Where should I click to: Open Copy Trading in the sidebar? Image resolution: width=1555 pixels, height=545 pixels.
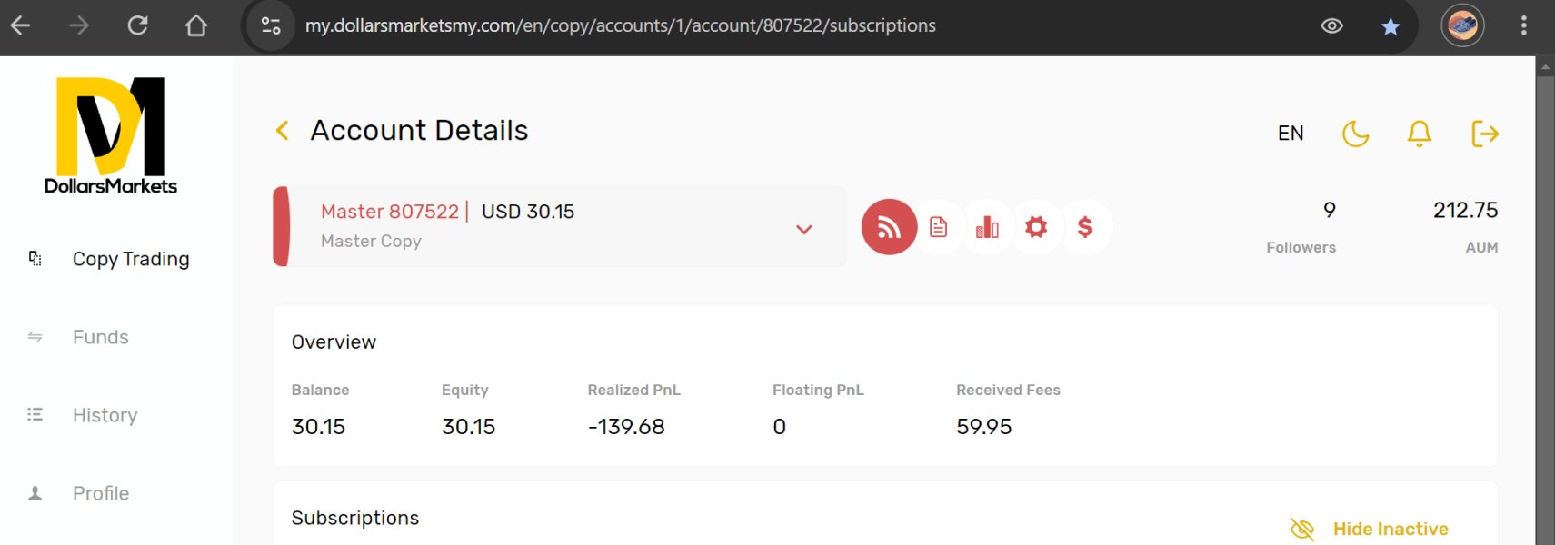click(x=131, y=259)
